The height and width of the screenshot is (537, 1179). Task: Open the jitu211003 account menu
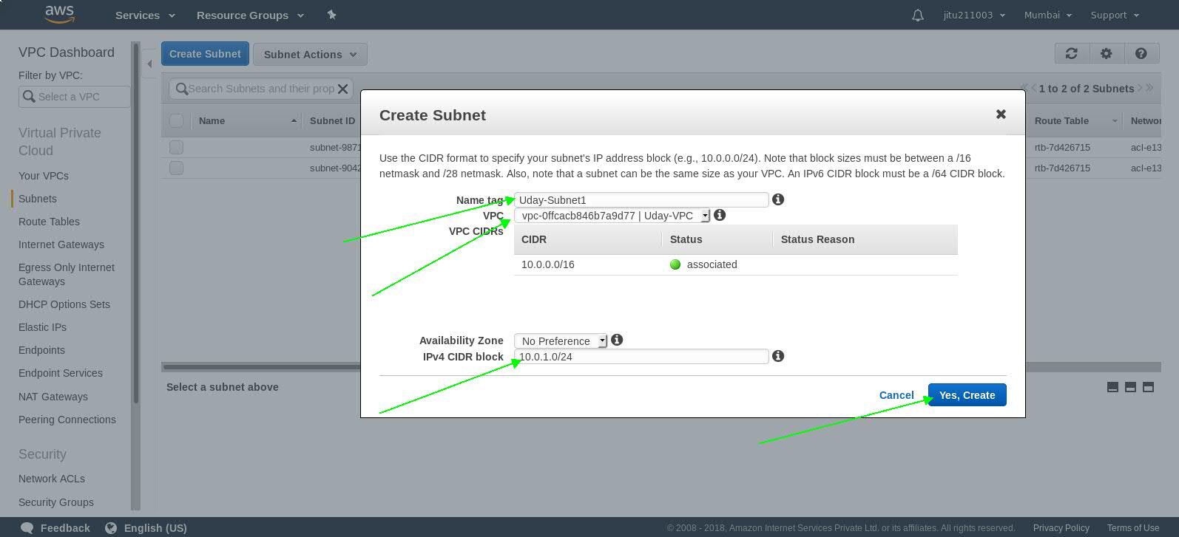974,15
